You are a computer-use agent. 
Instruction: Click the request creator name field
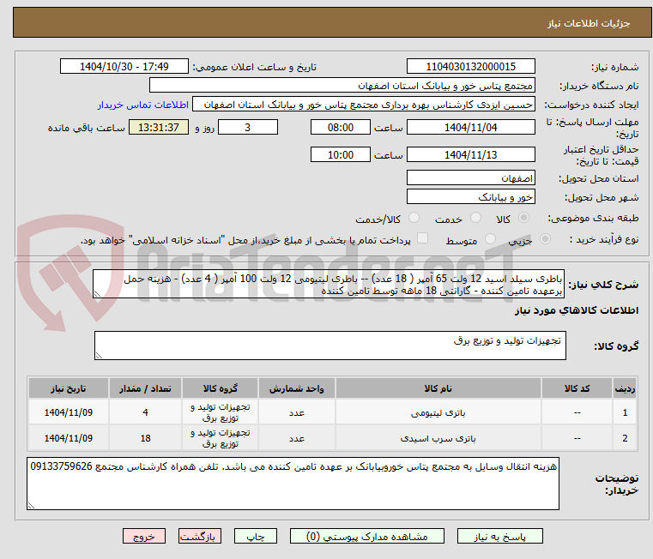(x=364, y=105)
